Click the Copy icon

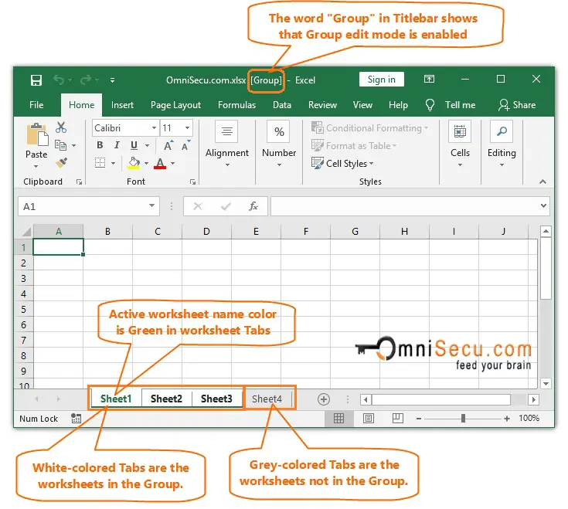(x=60, y=145)
